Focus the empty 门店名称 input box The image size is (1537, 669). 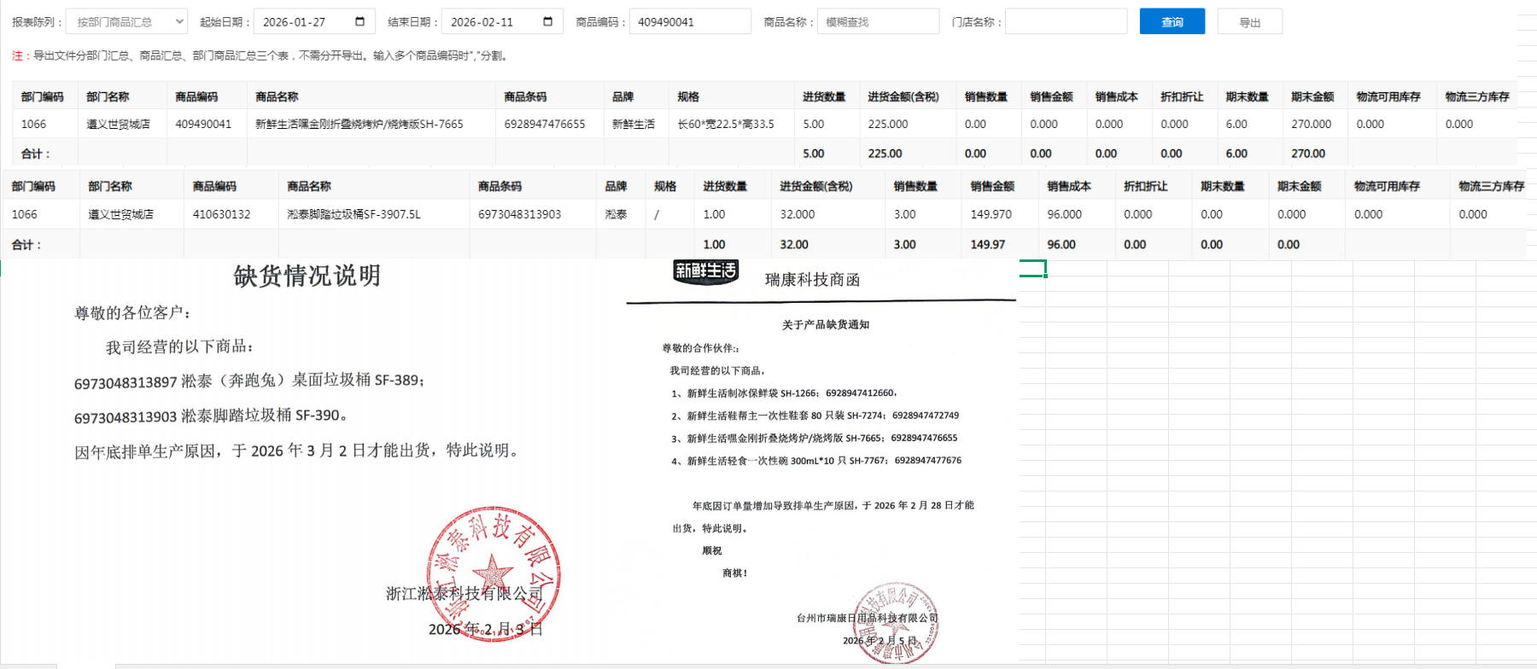click(1065, 22)
